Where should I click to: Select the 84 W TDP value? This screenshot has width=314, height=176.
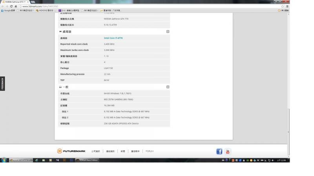click(106, 80)
